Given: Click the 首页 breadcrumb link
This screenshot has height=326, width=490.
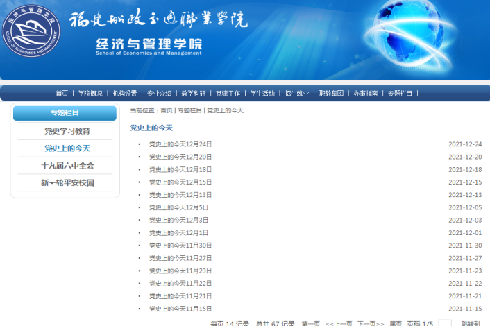Looking at the screenshot, I should [x=167, y=111].
